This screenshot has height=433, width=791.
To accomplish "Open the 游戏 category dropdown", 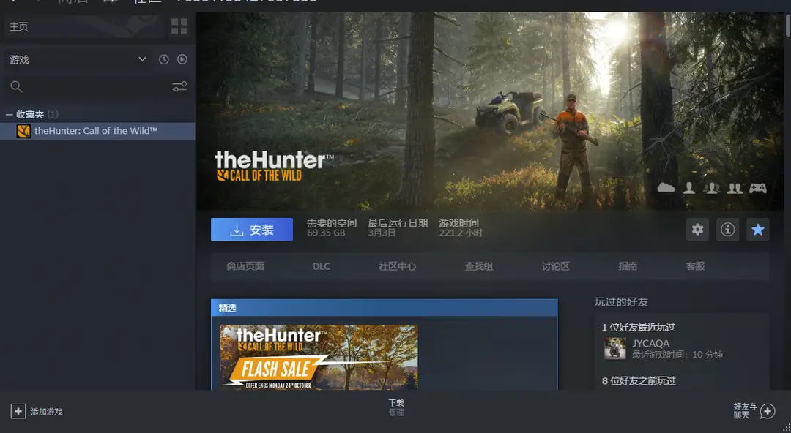I will (x=78, y=59).
